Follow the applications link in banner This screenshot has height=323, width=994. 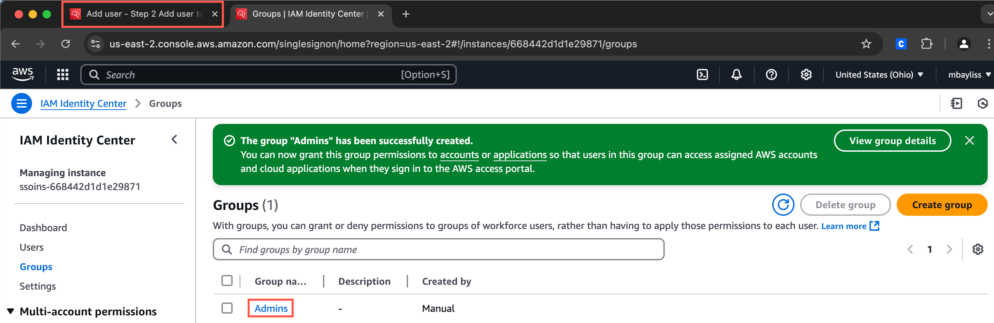pyautogui.click(x=520, y=155)
